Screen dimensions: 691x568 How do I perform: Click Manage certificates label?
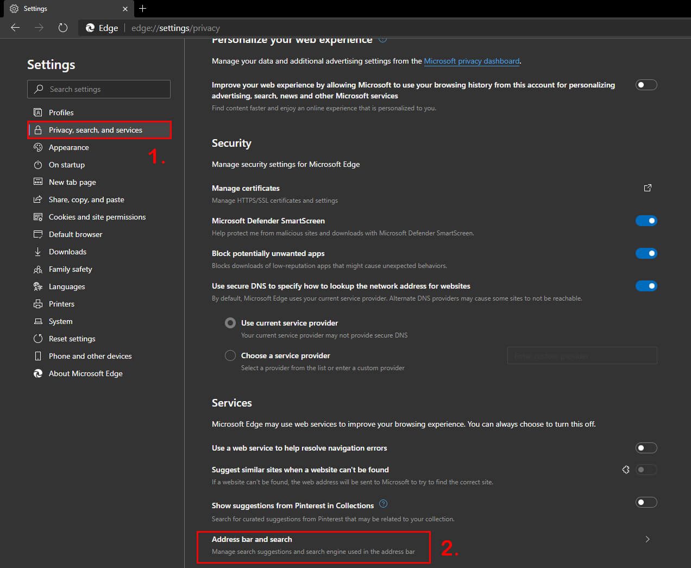pos(246,188)
